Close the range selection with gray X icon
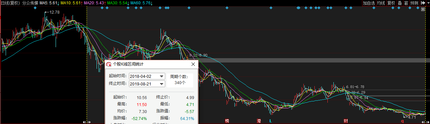The image size is (430, 124). click(423, 9)
